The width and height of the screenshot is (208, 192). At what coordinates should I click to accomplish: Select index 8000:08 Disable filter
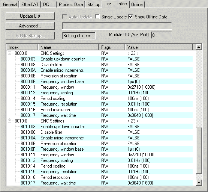click(x=99, y=65)
